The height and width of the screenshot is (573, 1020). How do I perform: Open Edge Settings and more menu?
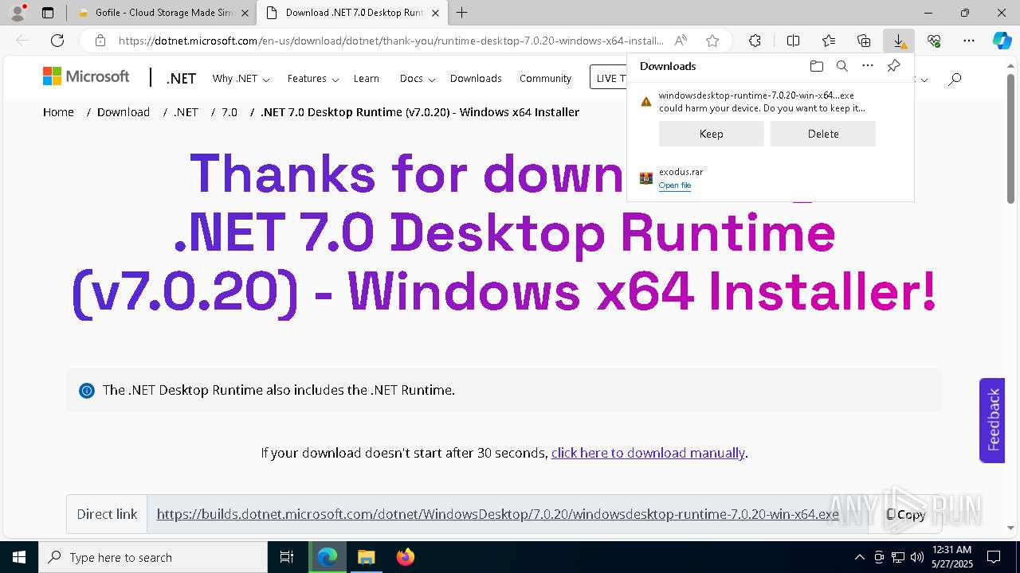[x=969, y=41]
